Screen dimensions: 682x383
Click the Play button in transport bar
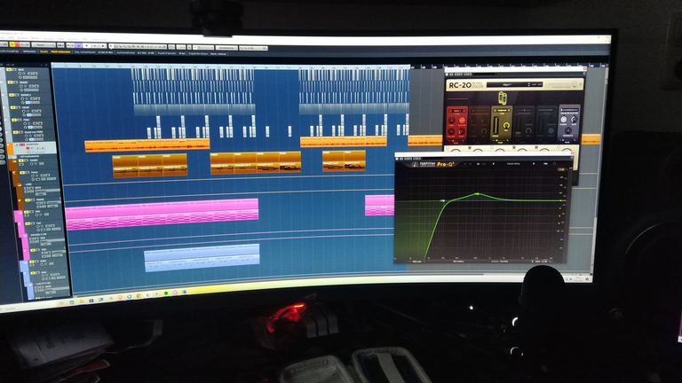pyautogui.click(x=95, y=45)
